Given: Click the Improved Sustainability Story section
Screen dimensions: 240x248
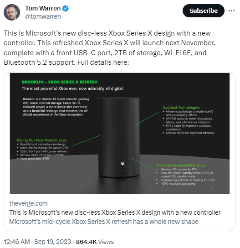Looking at the screenshot, I should coord(185,174).
